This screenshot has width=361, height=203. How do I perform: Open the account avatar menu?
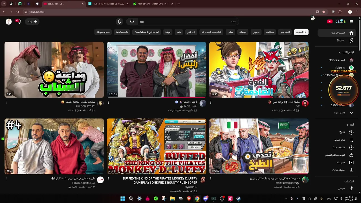[8, 21]
